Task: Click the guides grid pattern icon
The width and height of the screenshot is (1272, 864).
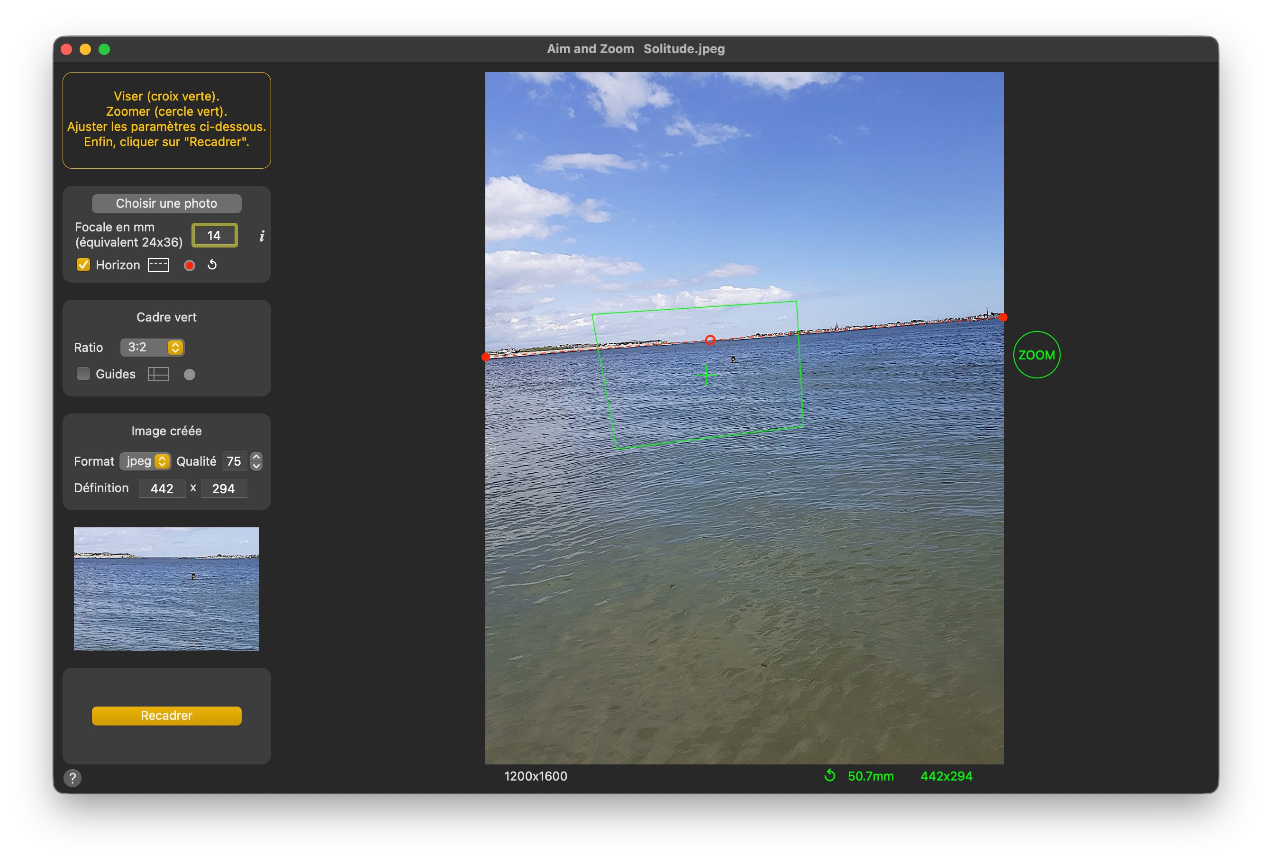Action: (x=158, y=374)
